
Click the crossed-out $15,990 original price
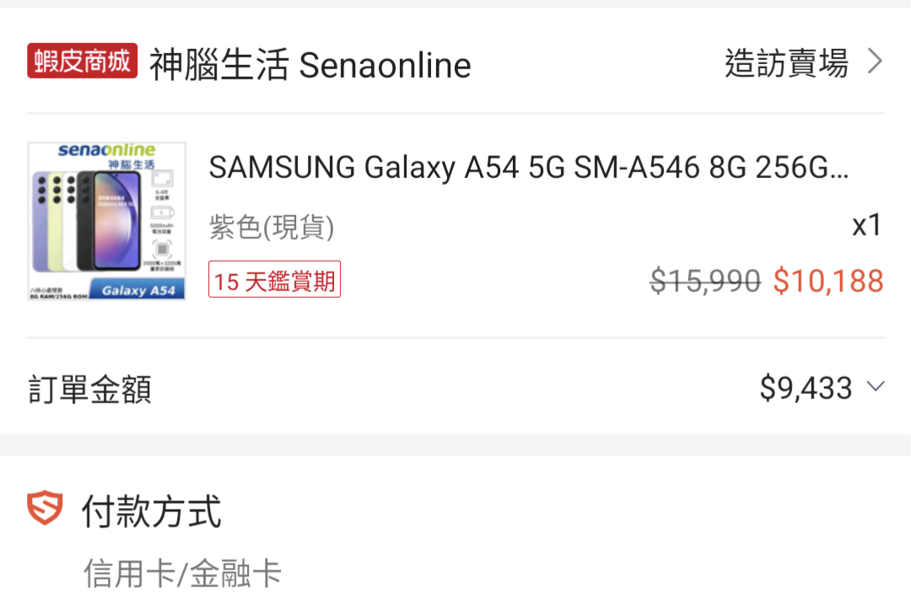pyautogui.click(x=705, y=280)
